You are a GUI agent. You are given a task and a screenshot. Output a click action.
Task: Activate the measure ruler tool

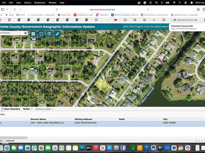[57, 34]
